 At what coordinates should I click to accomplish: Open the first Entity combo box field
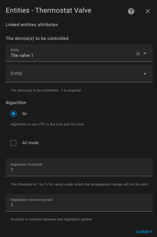click(79, 53)
